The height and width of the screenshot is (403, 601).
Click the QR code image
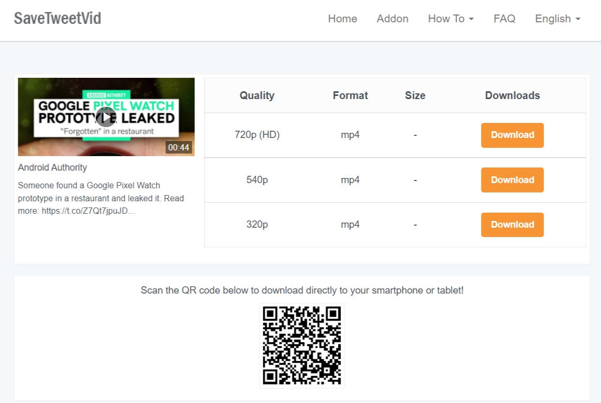pos(302,345)
